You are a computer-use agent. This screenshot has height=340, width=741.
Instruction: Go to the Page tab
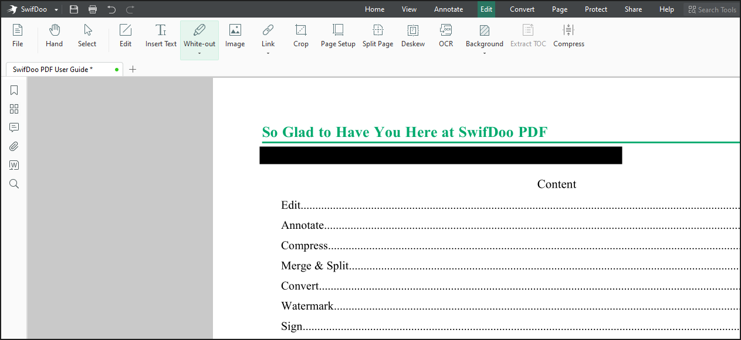(560, 9)
